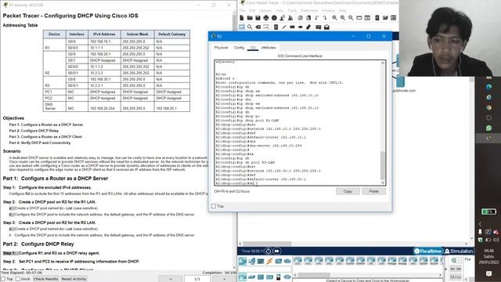Open the Physical tab of R2
The height and width of the screenshot is (282, 501).
(x=221, y=47)
